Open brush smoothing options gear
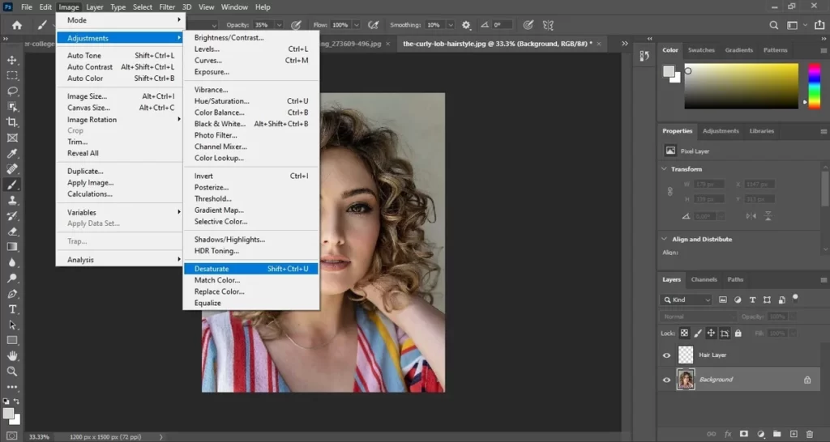The width and height of the screenshot is (830, 442). click(466, 25)
